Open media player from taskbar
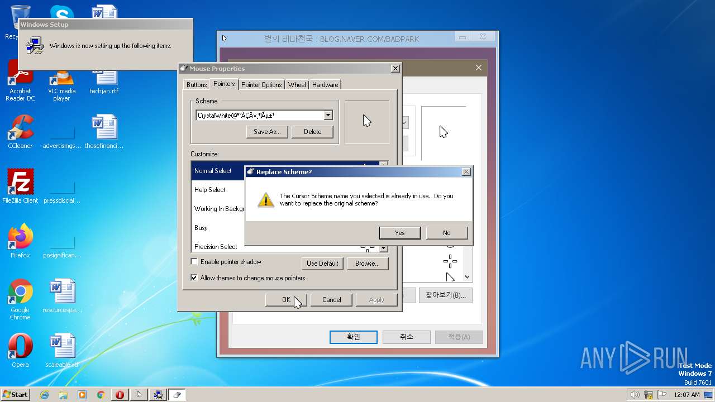Viewport: 715px width, 402px height. (82, 395)
